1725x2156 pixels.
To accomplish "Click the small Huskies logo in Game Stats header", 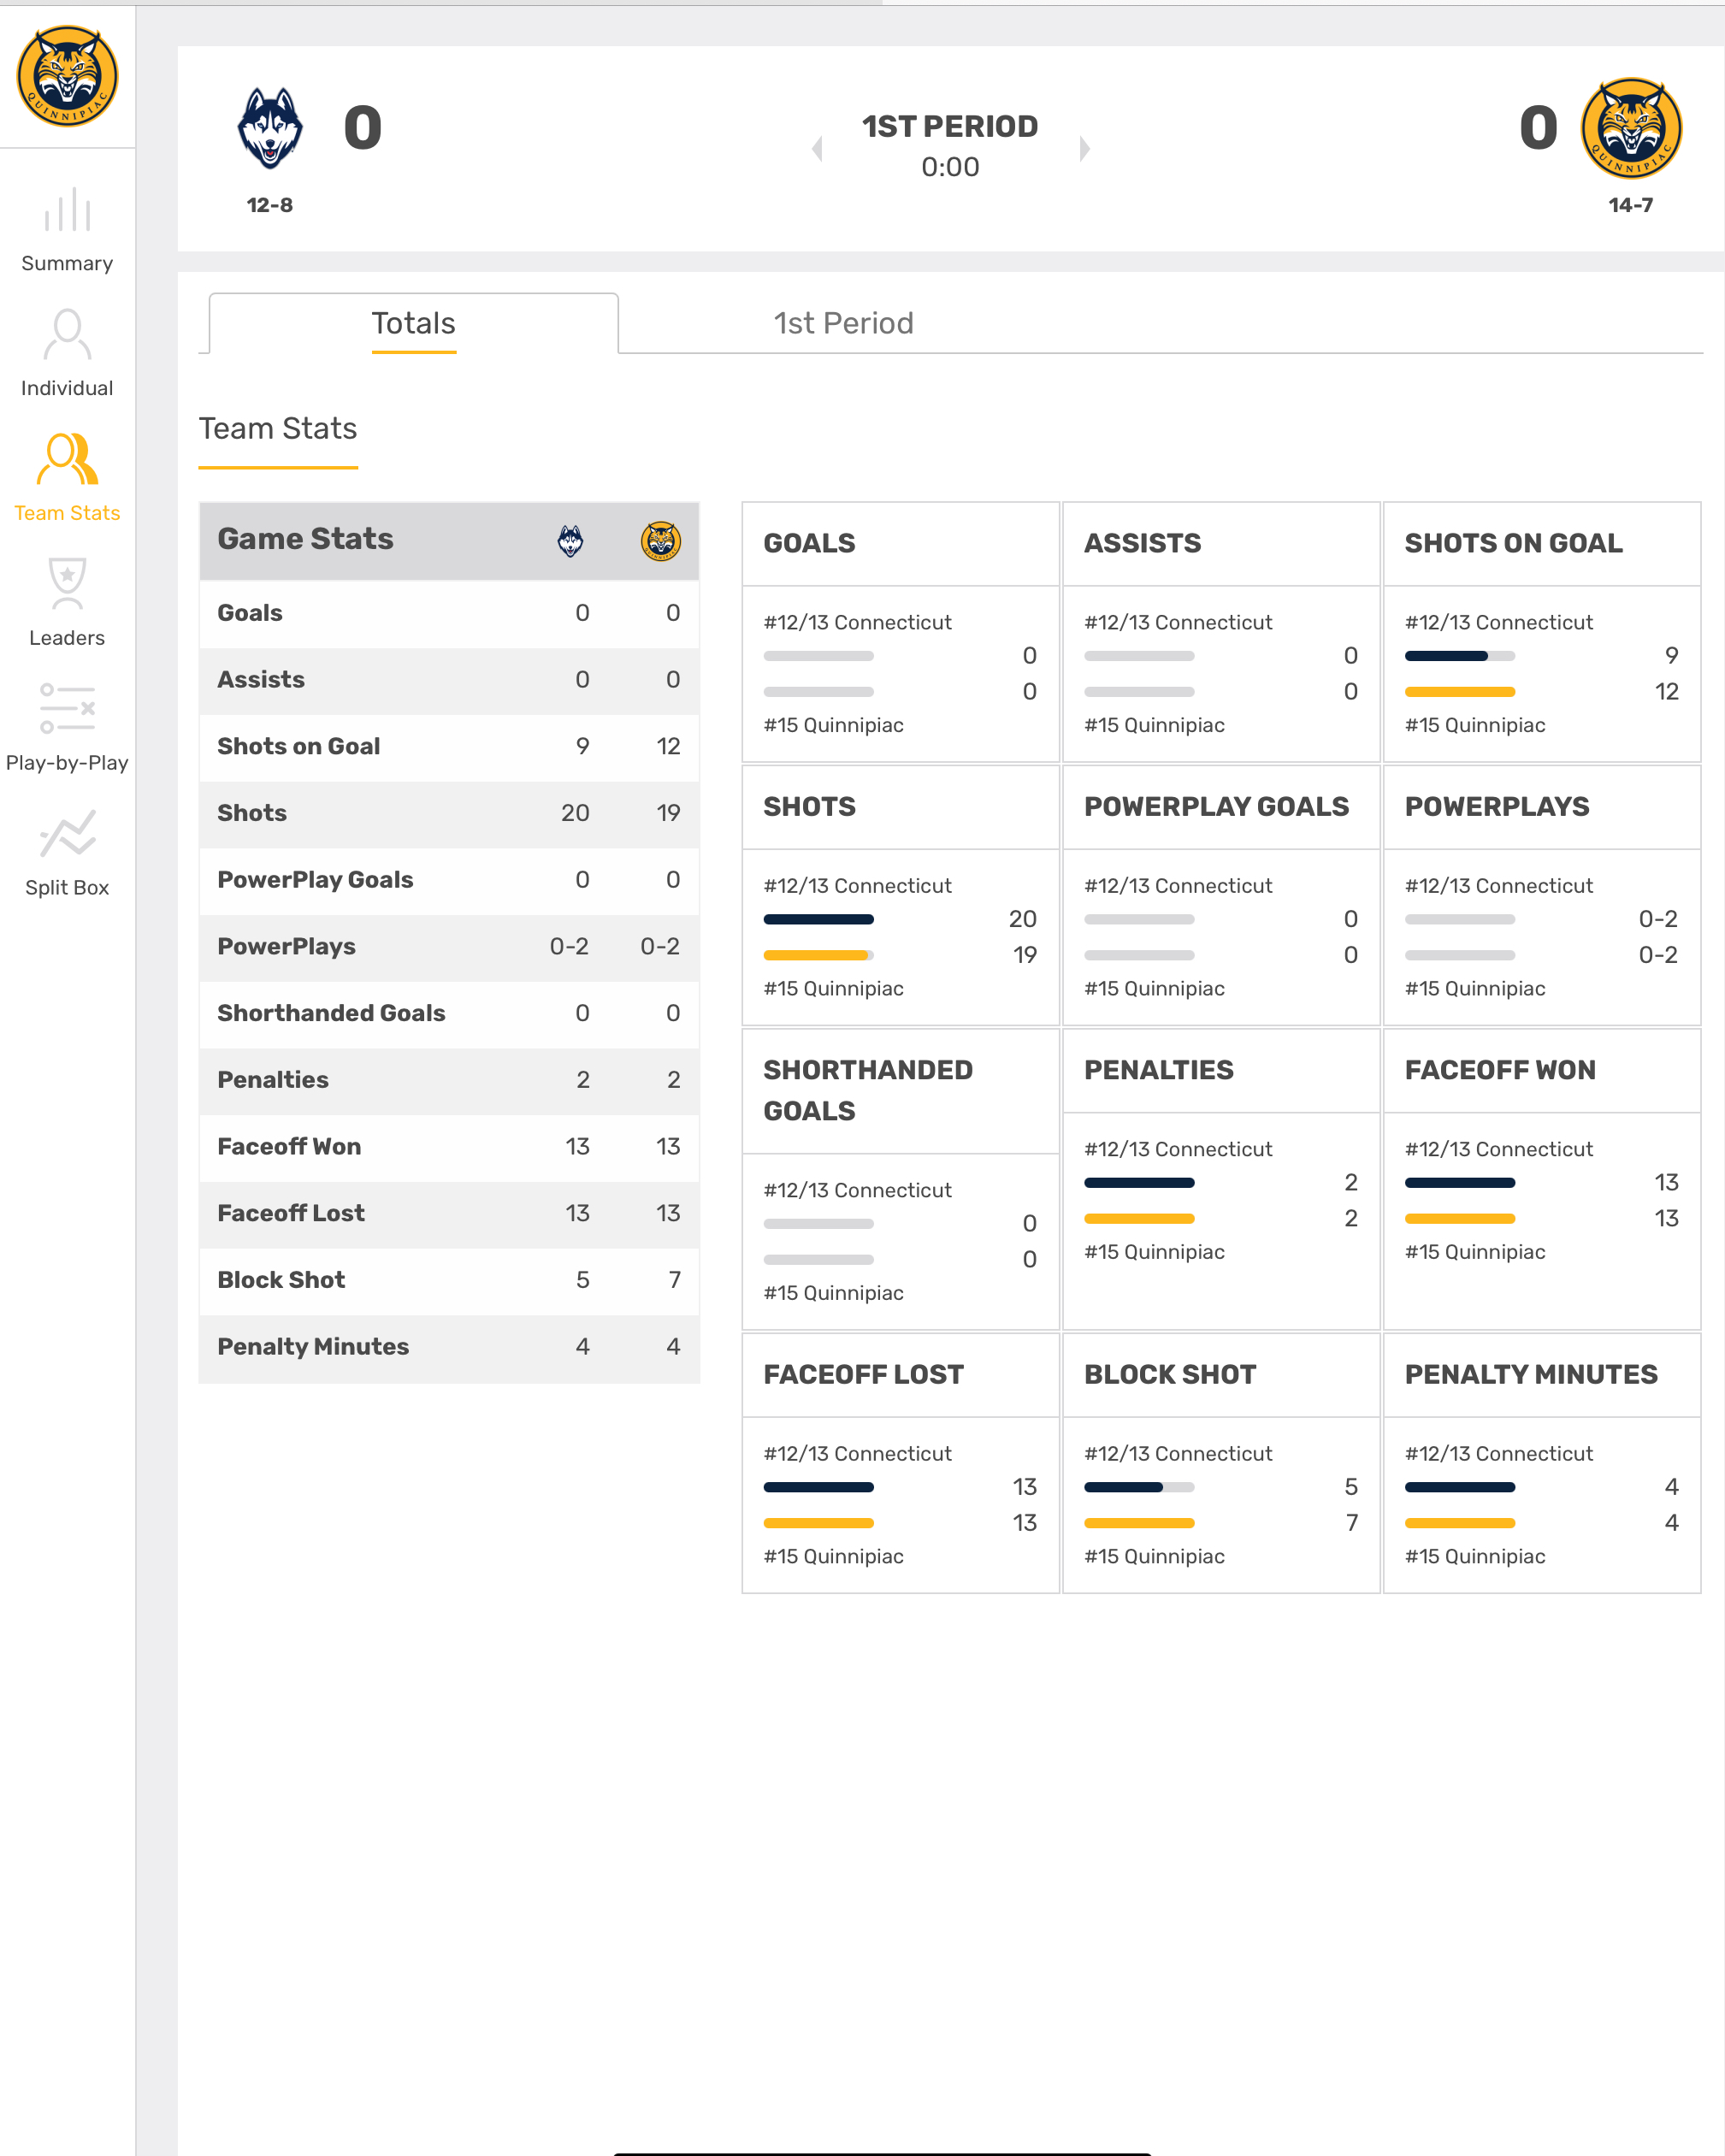I will (570, 541).
